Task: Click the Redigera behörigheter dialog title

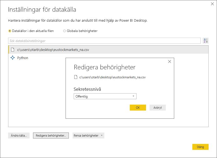Action: click(105, 67)
